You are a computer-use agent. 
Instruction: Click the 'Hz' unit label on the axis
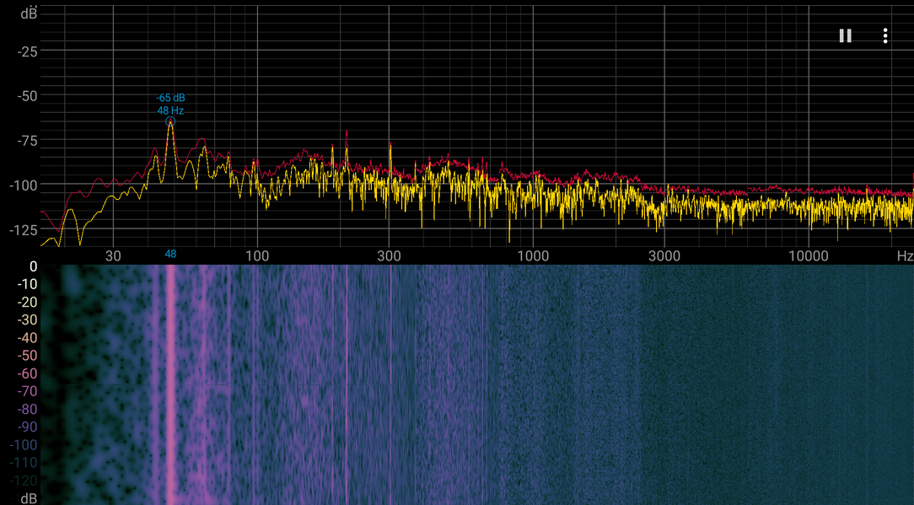[x=906, y=256]
